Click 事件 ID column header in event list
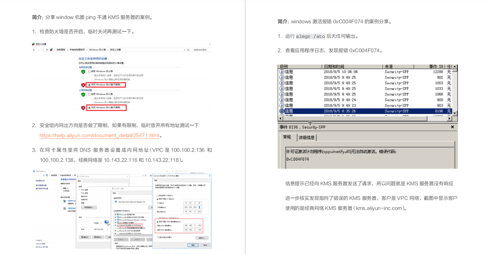Screen dimensions: 490x254 pyautogui.click(x=430, y=66)
